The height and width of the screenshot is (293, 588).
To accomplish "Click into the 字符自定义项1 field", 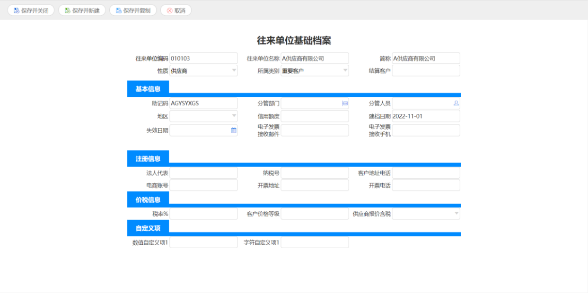I will (315, 242).
